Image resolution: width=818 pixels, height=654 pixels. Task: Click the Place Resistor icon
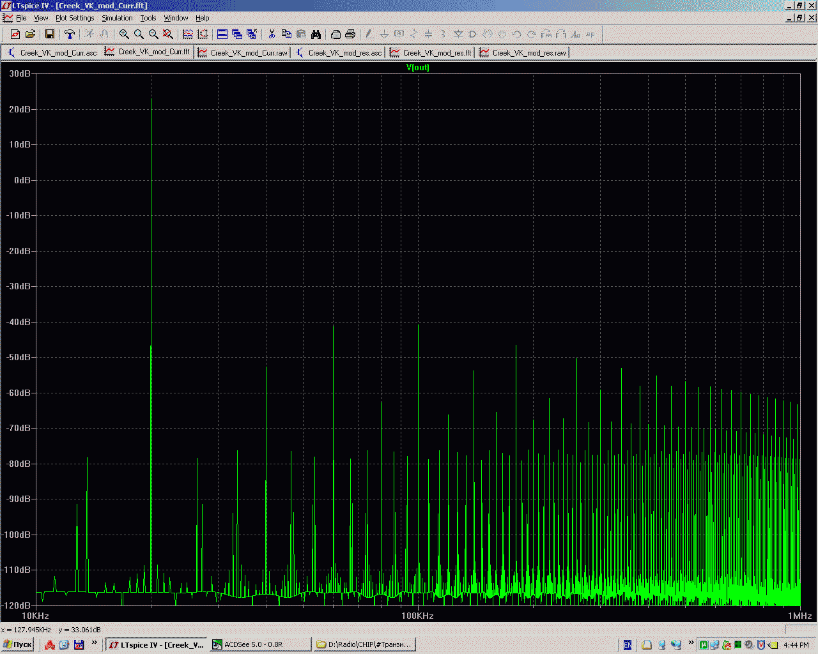pyautogui.click(x=413, y=34)
